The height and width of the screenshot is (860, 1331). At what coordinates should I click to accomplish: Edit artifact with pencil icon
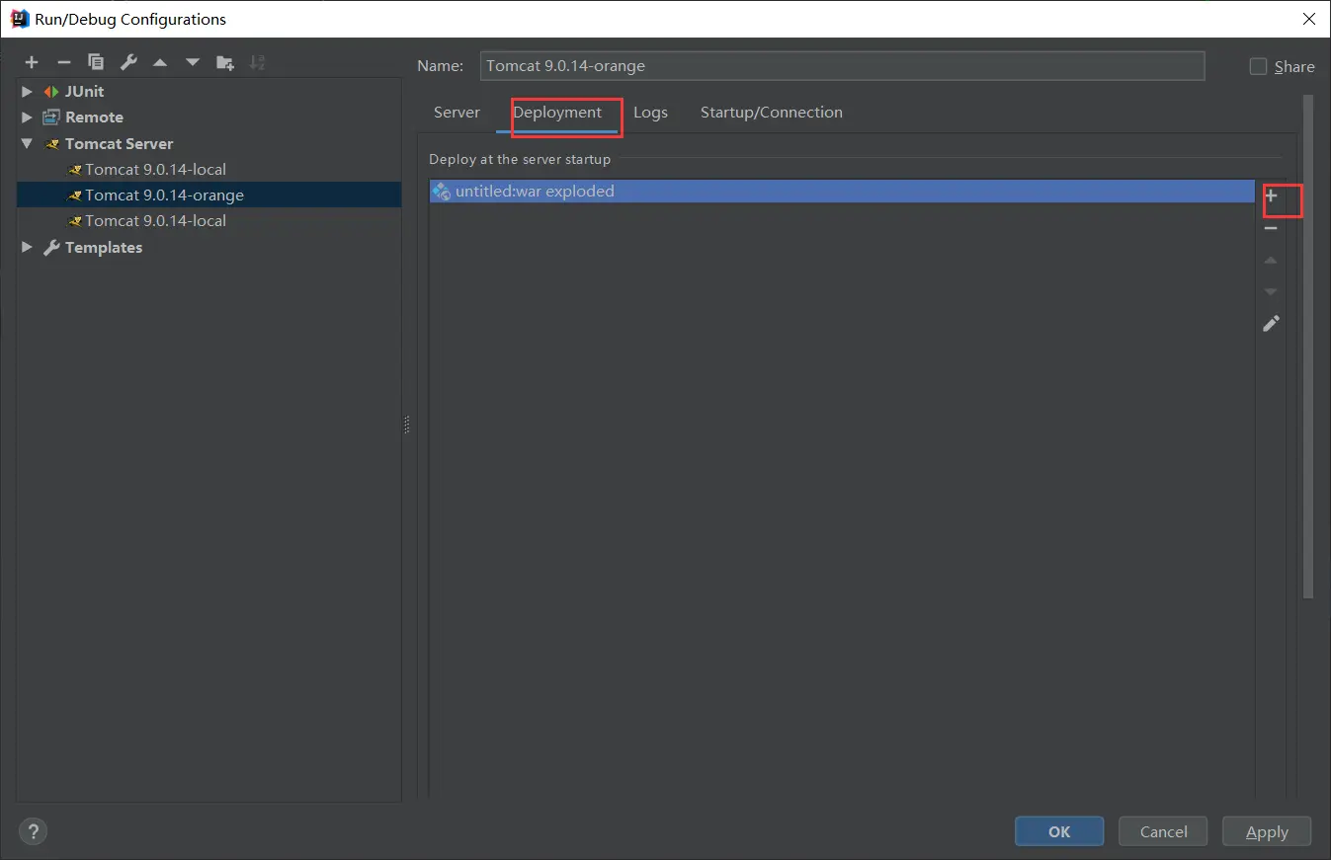click(x=1272, y=323)
